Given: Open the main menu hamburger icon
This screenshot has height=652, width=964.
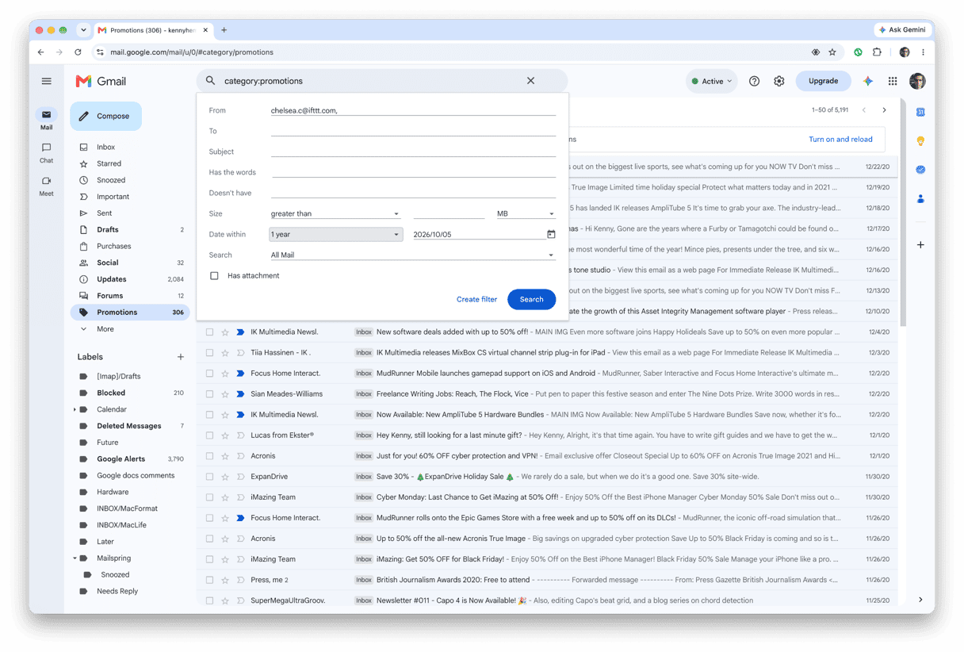Looking at the screenshot, I should tap(47, 81).
